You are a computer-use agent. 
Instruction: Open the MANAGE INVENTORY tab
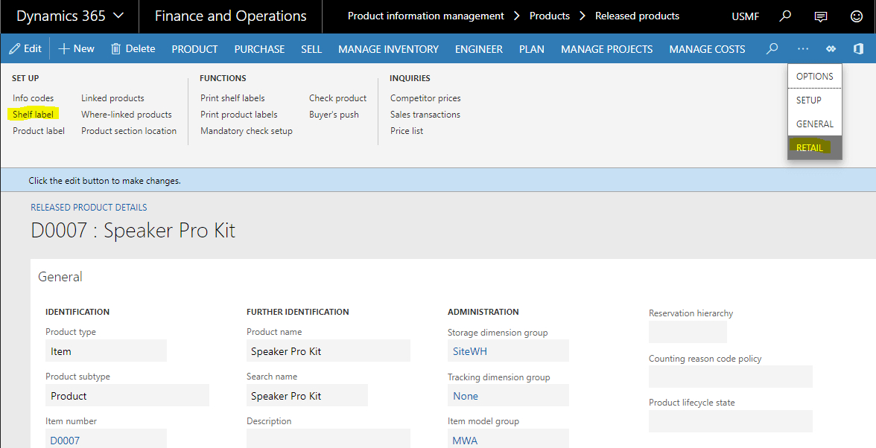click(x=388, y=49)
